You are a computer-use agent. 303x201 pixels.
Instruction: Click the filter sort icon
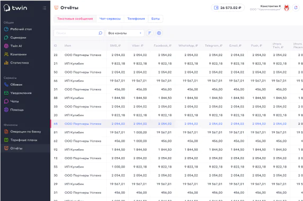tap(149, 33)
